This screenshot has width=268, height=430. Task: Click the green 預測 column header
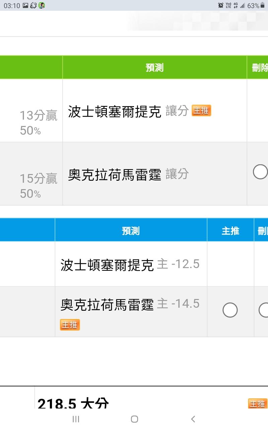[x=154, y=68]
